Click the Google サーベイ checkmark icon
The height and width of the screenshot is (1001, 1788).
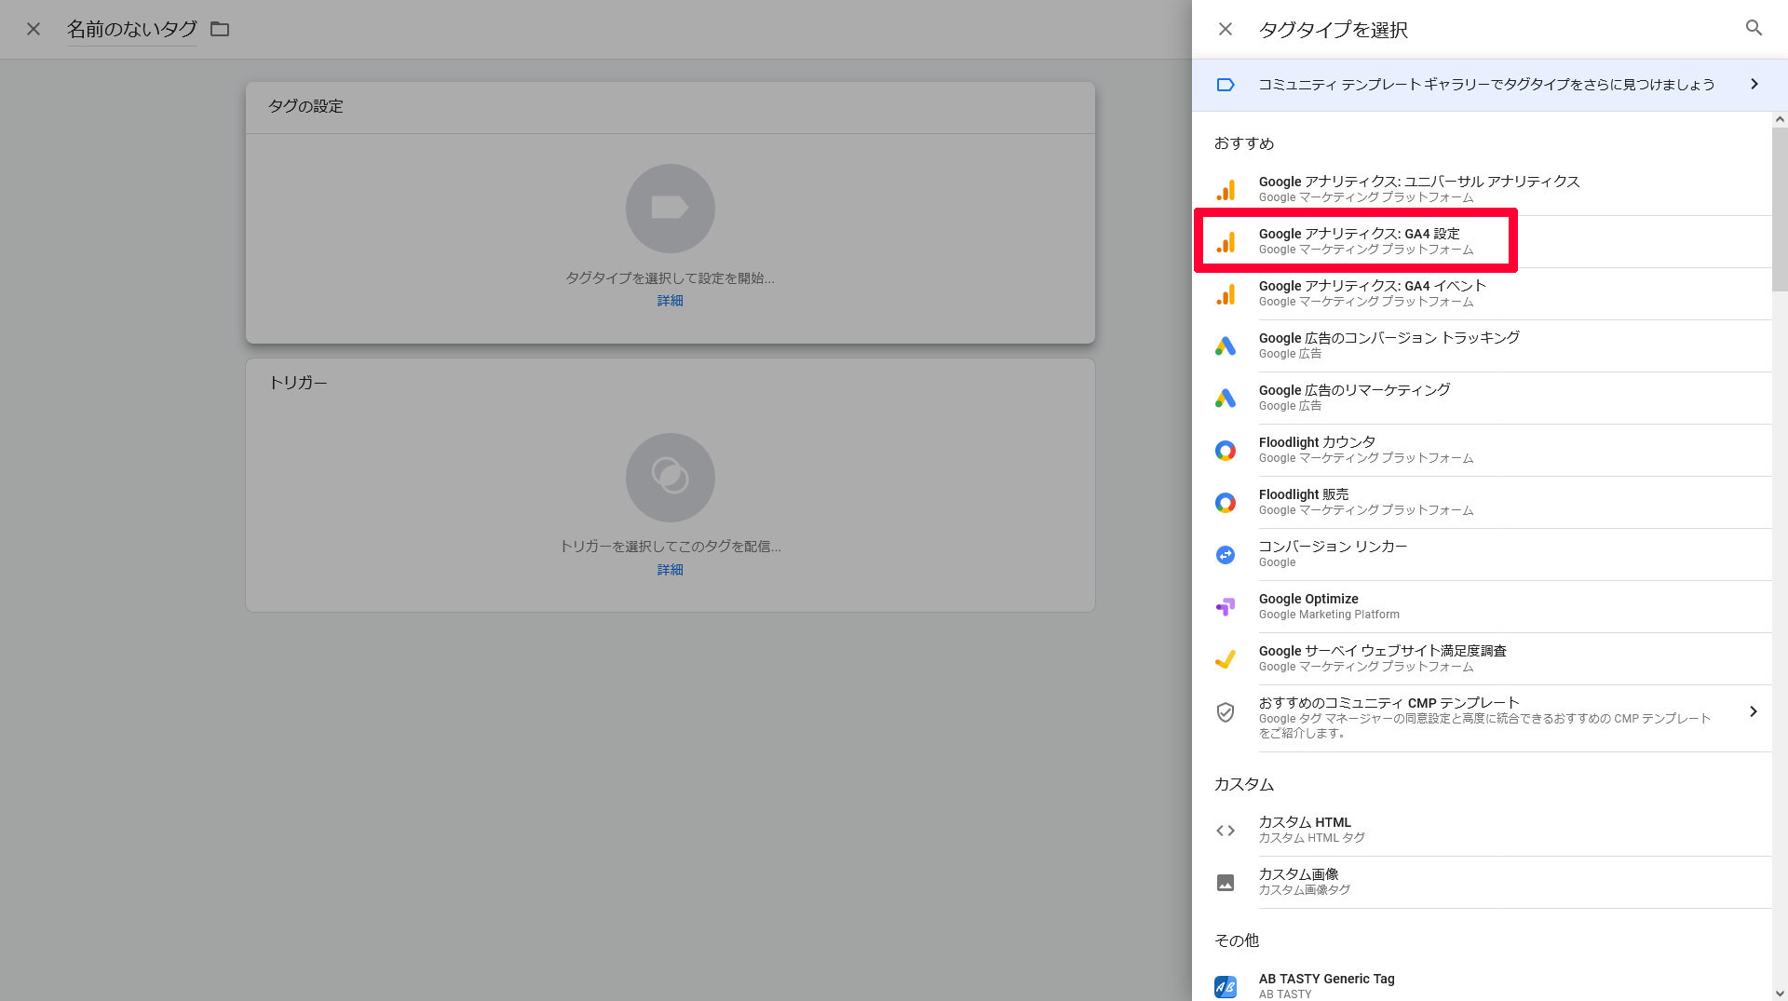[1226, 659]
